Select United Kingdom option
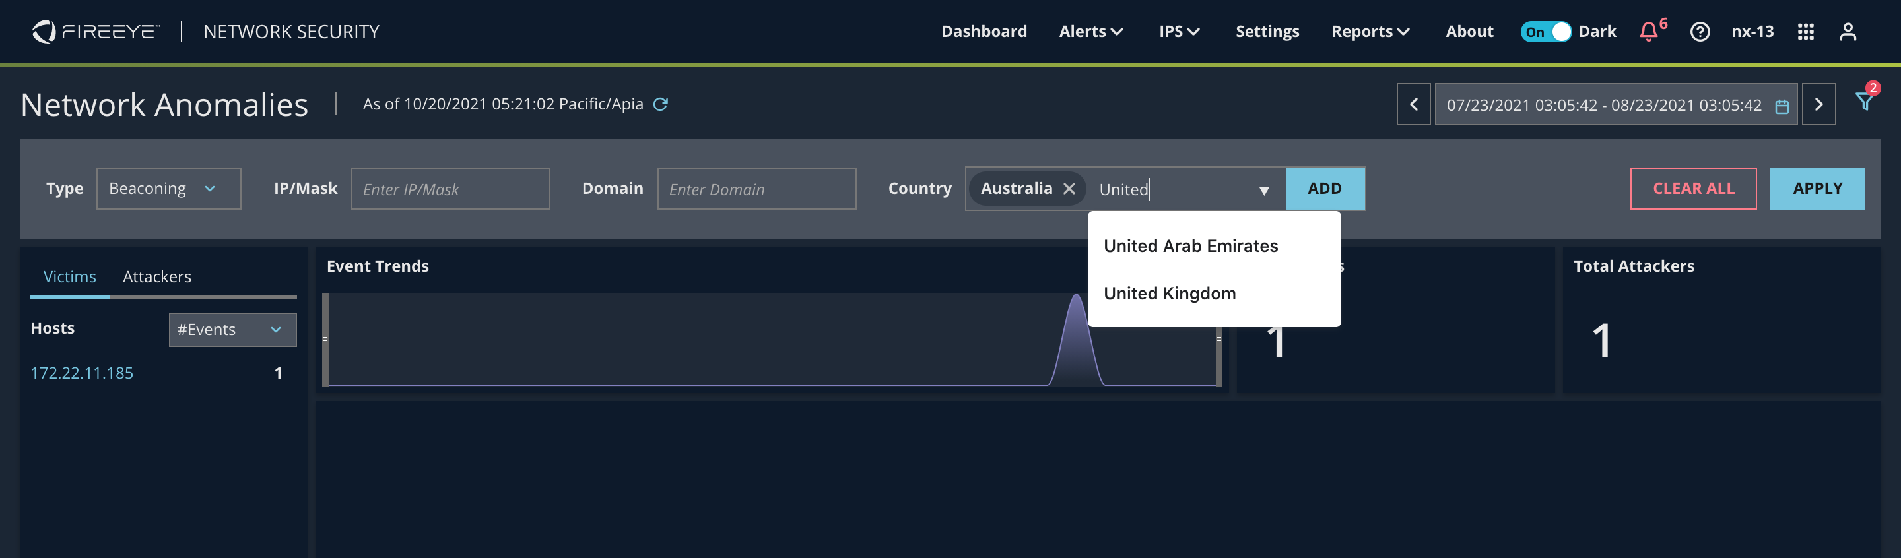 (x=1214, y=294)
